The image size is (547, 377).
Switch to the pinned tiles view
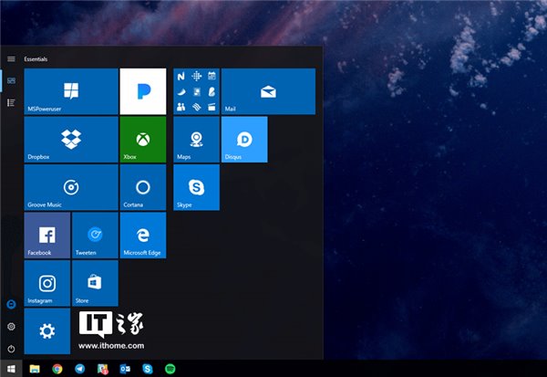click(11, 80)
